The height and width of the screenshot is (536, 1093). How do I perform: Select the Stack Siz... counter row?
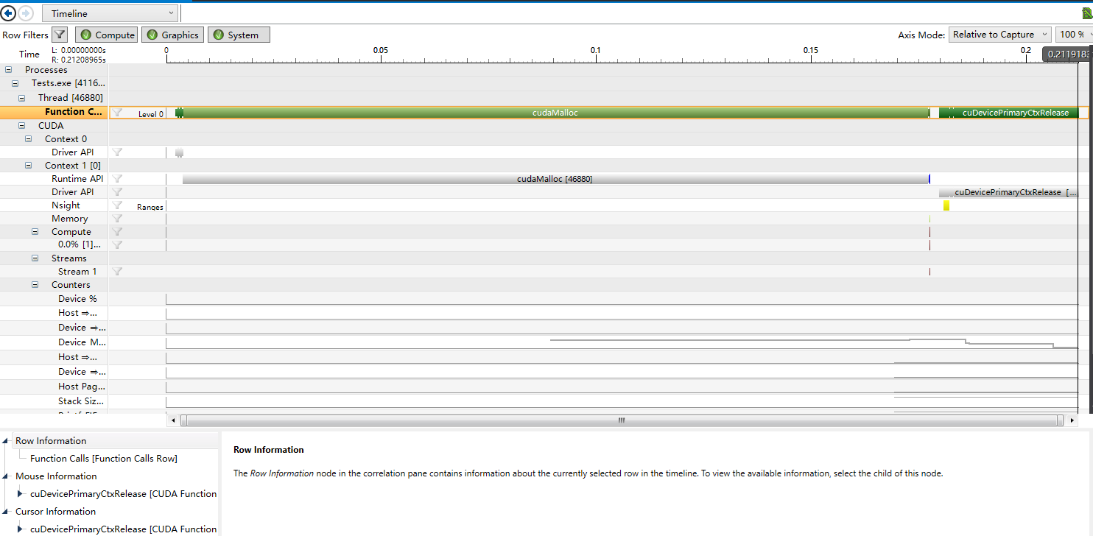click(x=82, y=401)
